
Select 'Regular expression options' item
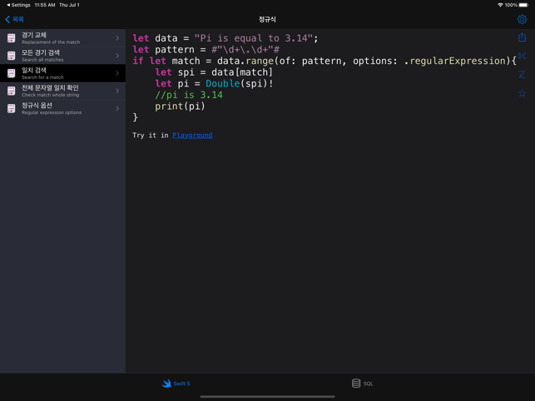(x=62, y=108)
